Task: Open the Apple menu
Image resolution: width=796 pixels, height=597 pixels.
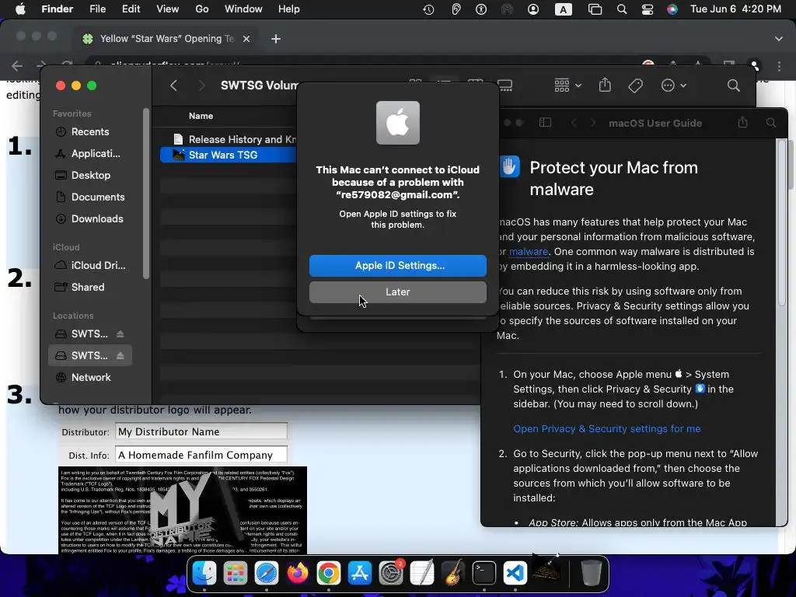Action: click(x=20, y=9)
